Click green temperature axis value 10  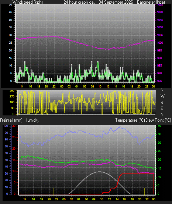click(159, 177)
